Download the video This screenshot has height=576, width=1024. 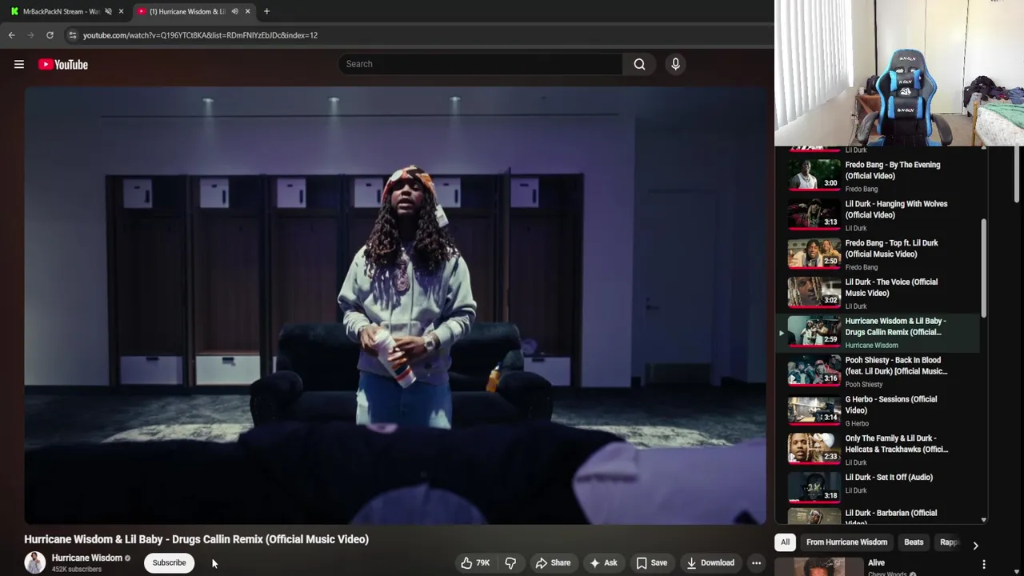click(x=710, y=562)
